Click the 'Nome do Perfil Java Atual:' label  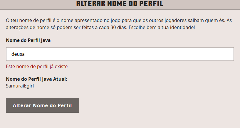pyautogui.click(x=37, y=79)
